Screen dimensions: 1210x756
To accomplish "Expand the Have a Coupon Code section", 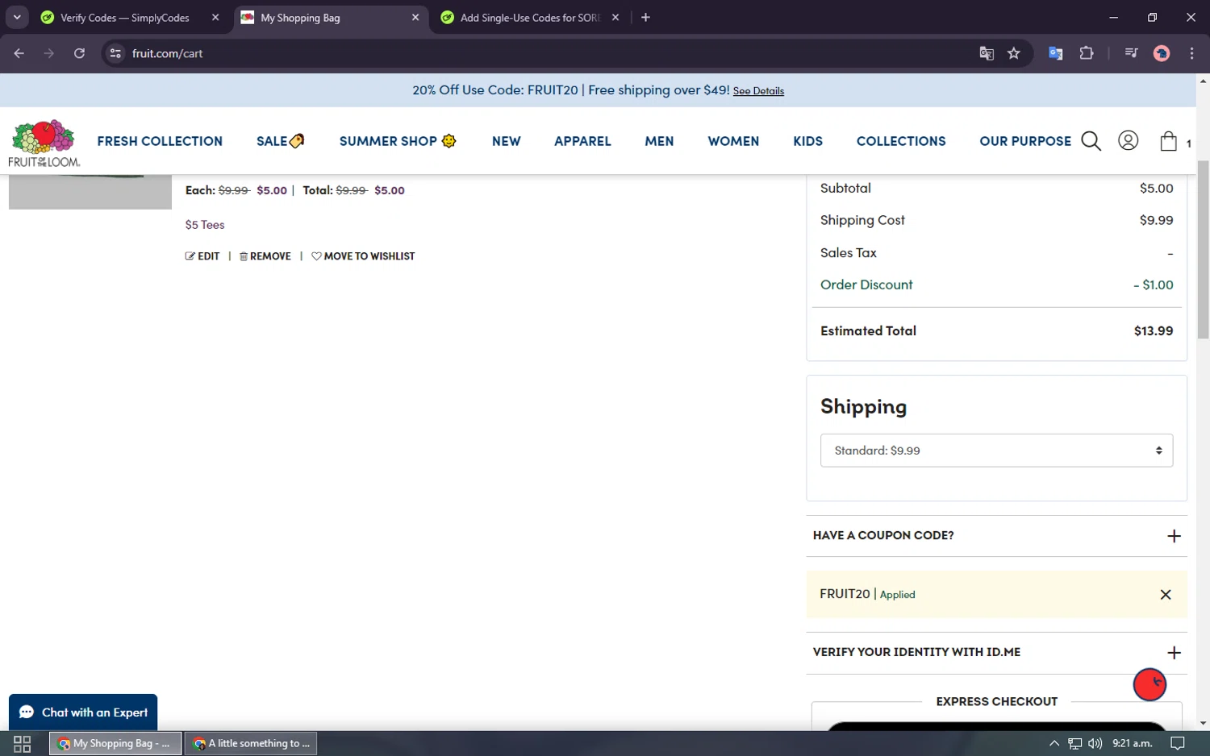I will click(996, 536).
